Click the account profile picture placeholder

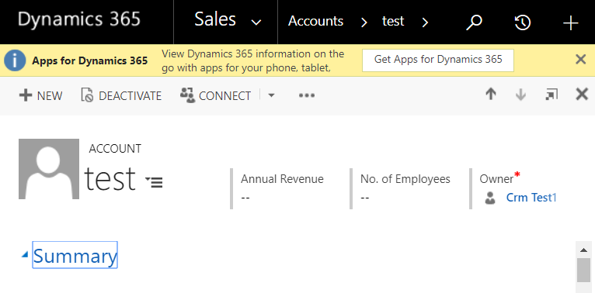click(49, 169)
